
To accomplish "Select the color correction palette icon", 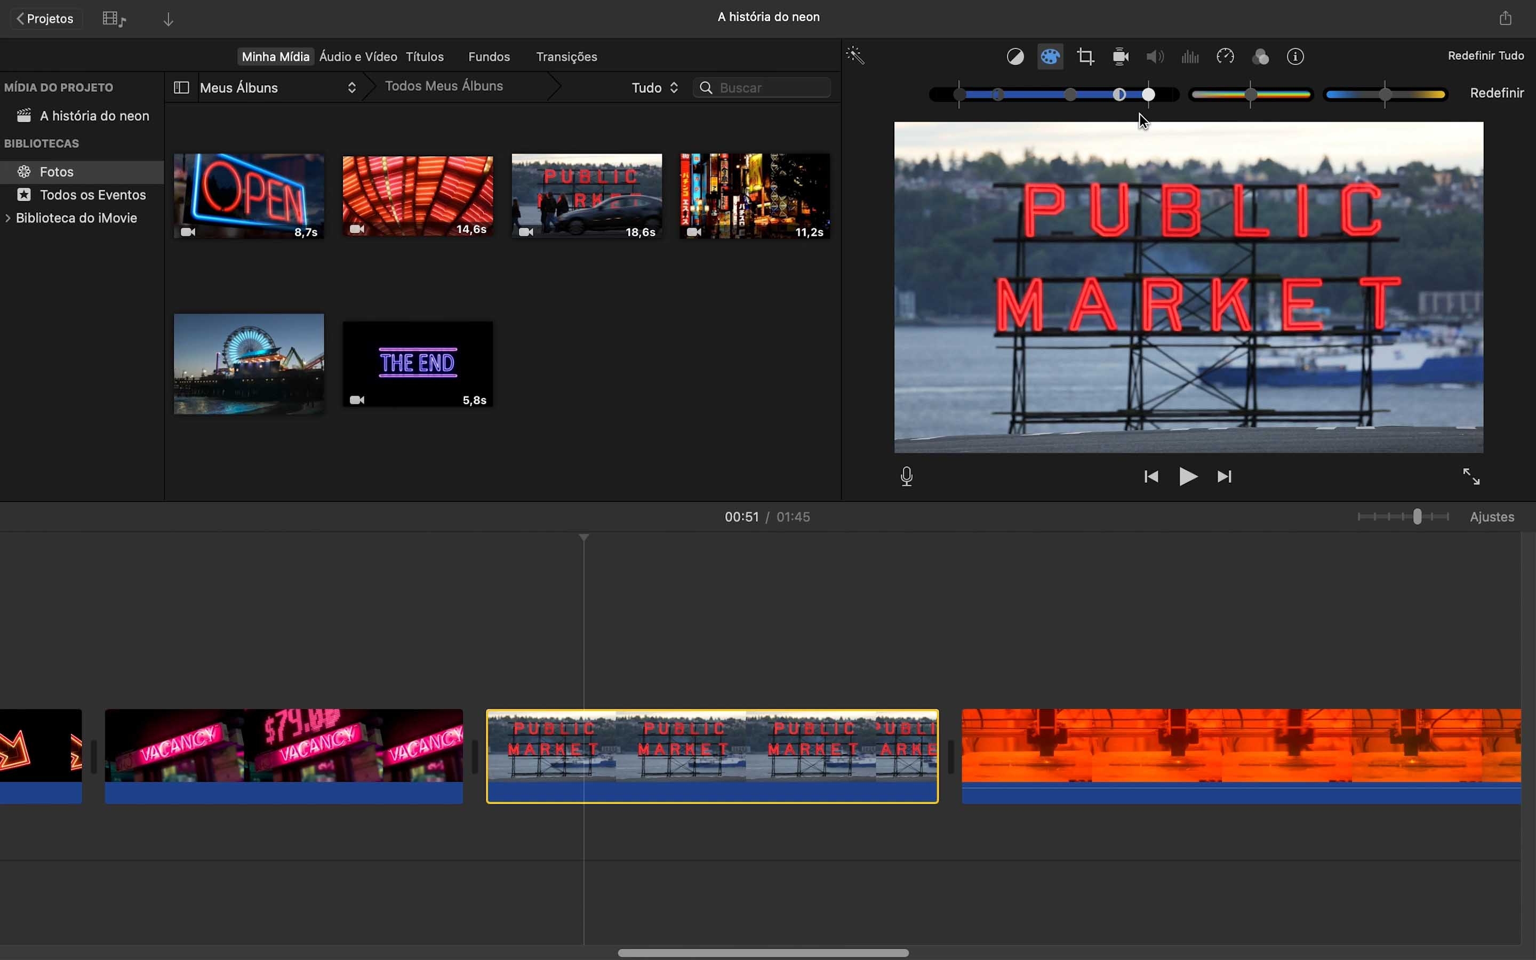I will [x=1051, y=57].
